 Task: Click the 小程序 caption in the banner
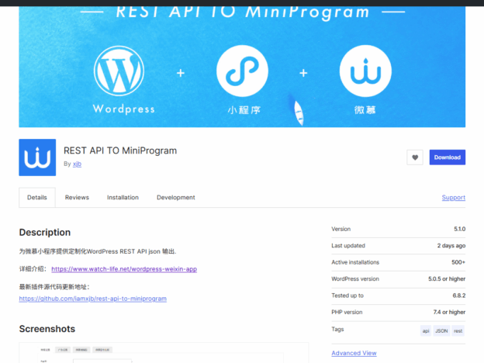pos(244,110)
